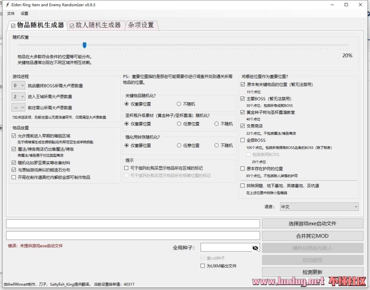Viewport: 370px width, 290px height.
Task: Enable 排除洞窟, 地下墓地, 英雄墓地, 及坑道 checkbox
Action: [243, 186]
